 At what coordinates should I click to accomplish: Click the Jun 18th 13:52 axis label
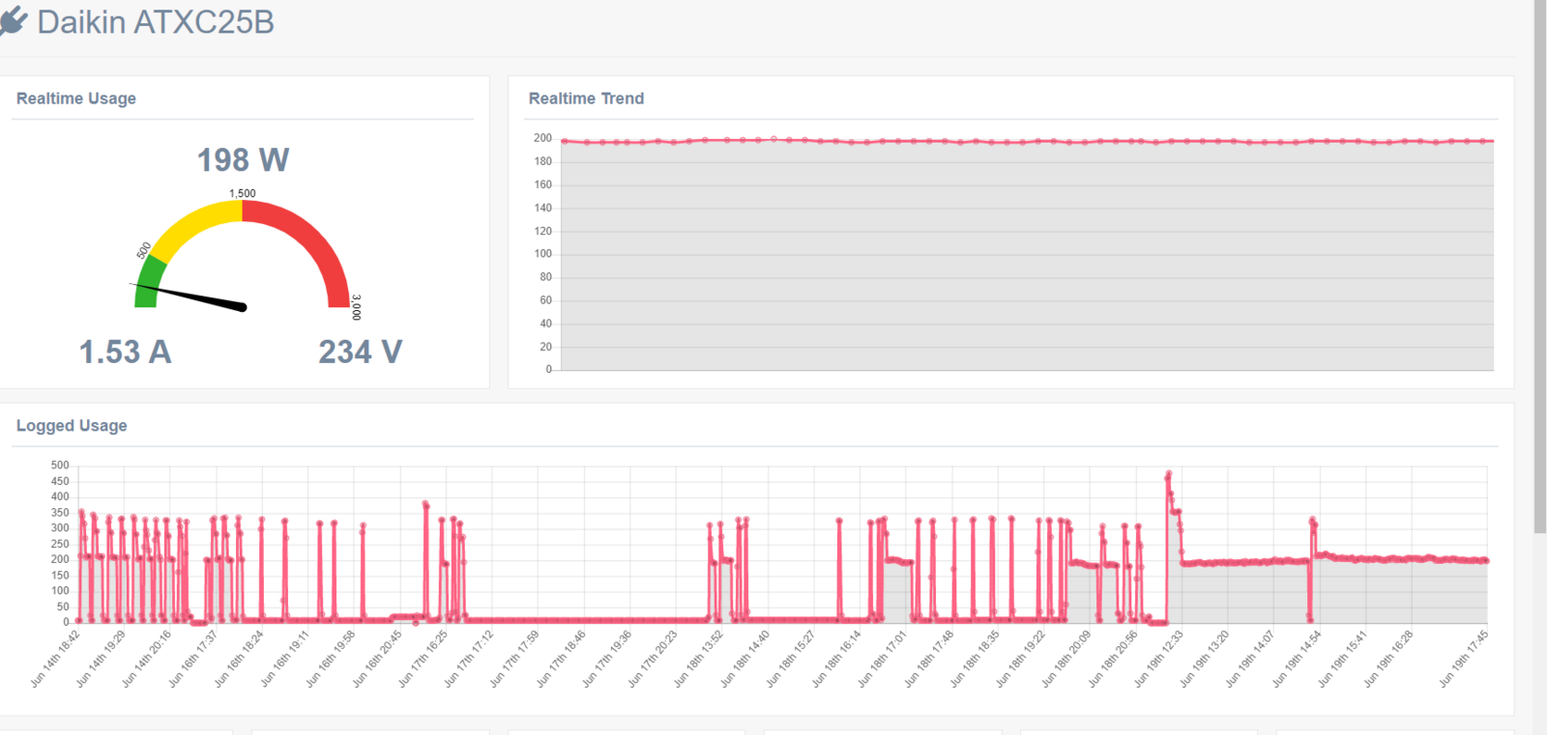coord(699,658)
